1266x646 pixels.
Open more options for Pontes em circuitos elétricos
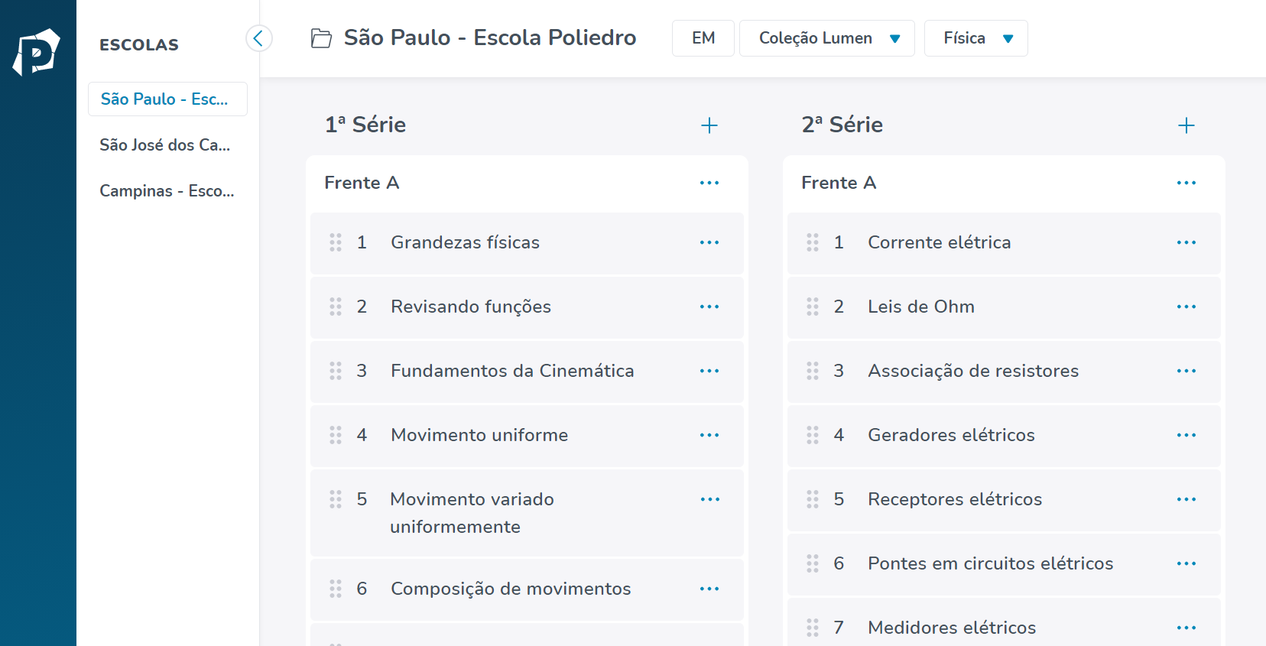(x=1186, y=563)
